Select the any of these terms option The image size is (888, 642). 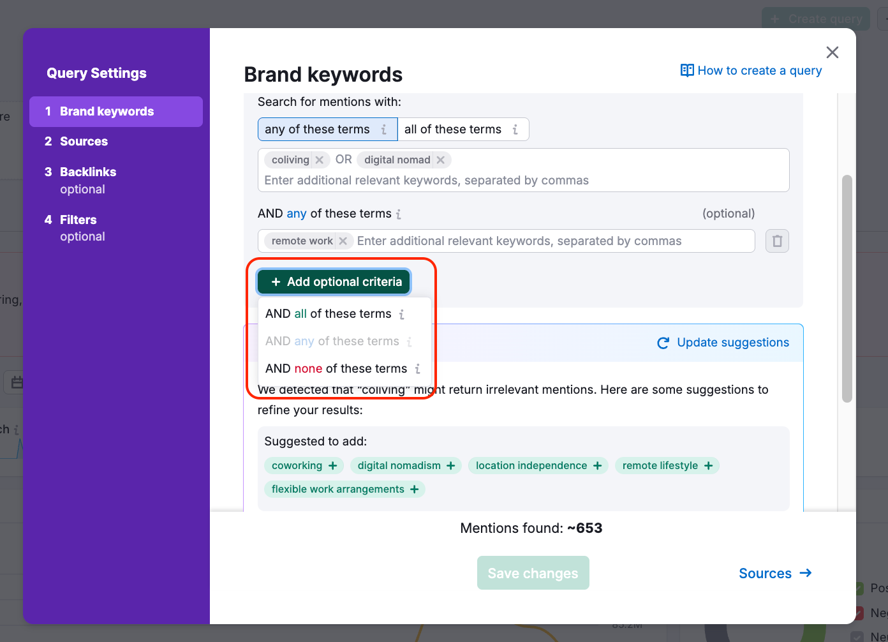[318, 130]
